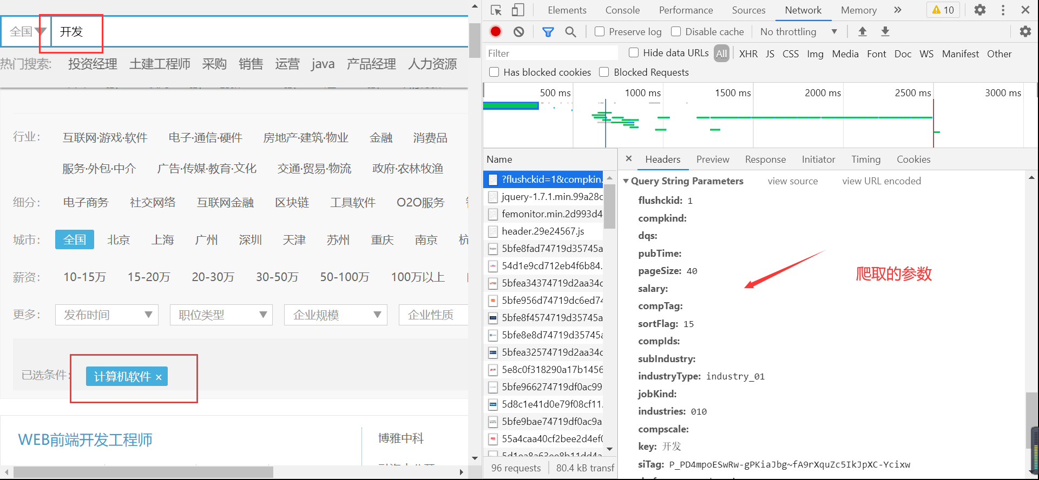Toggle the device toolbar icon
Image resolution: width=1039 pixels, height=480 pixels.
[x=518, y=10]
